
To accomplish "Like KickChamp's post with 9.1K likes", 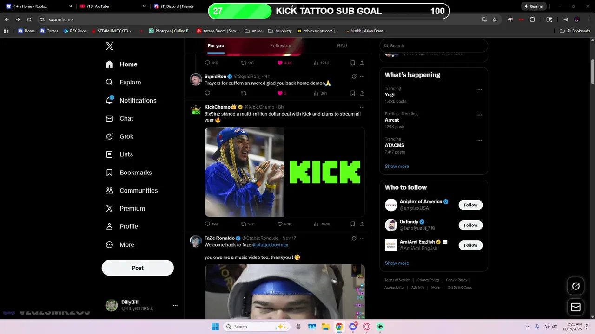I will [x=284, y=224].
